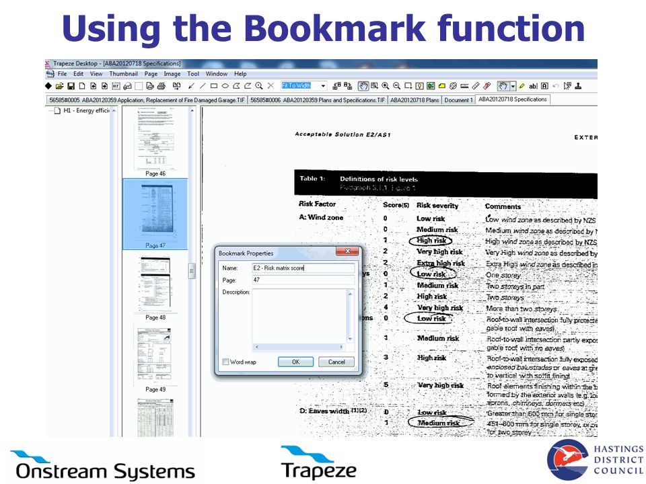Screen dimensions: 646x484
Task: Confirm the bookmark with OK
Action: click(x=295, y=362)
